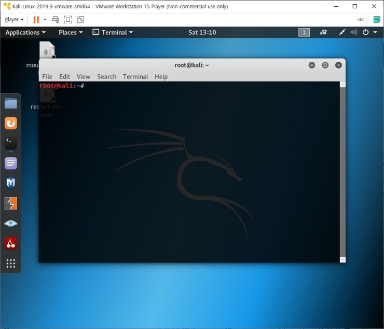Open the Files folder icon in dock
This screenshot has width=384, height=329.
11,103
